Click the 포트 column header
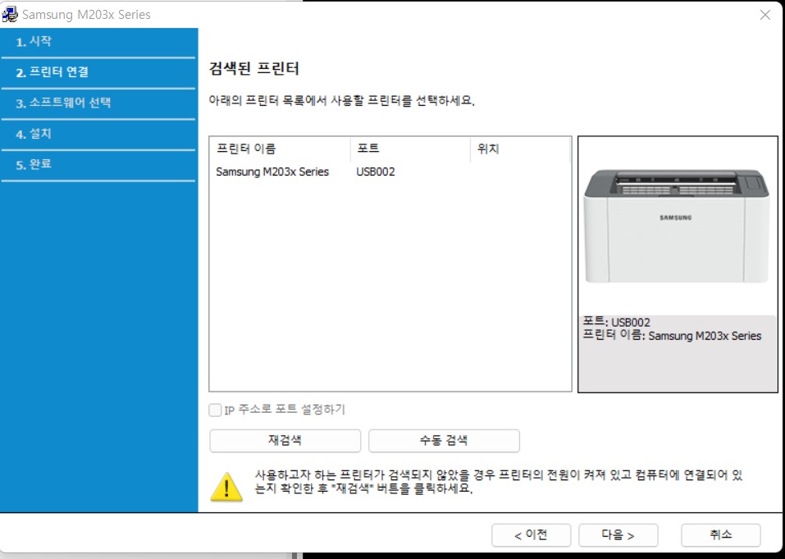This screenshot has width=785, height=559. pos(410,149)
